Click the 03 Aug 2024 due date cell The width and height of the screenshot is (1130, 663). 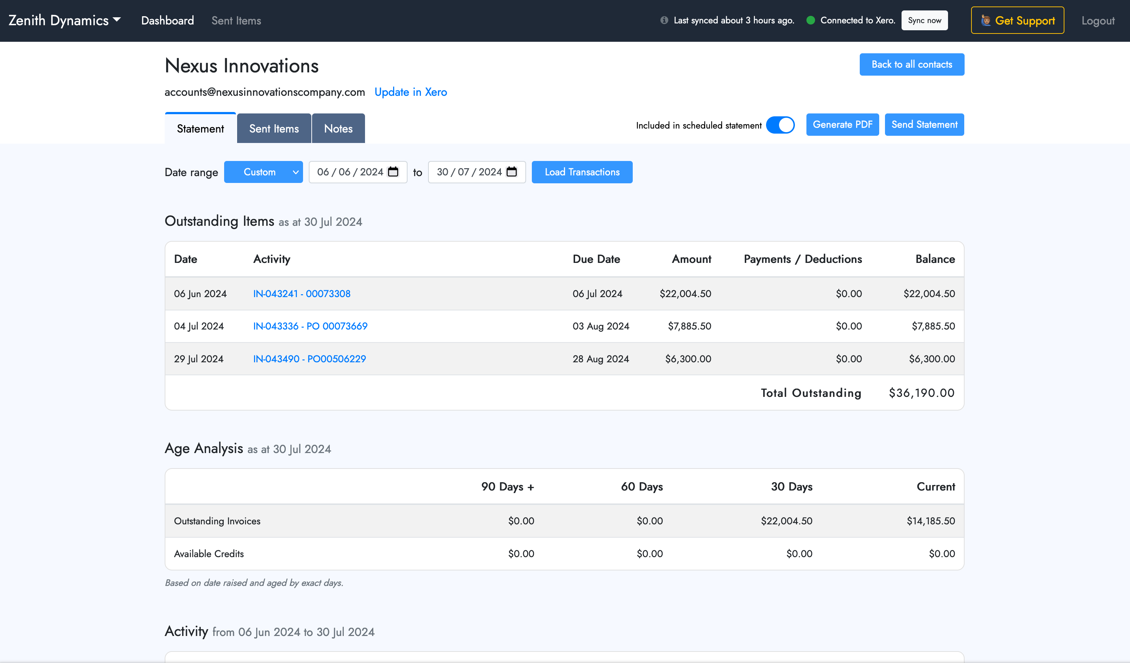[601, 326]
